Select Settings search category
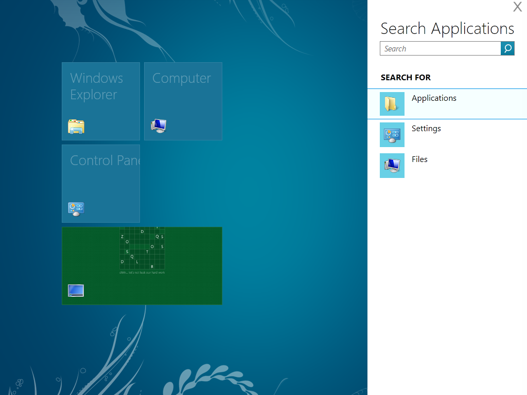The height and width of the screenshot is (395, 527). 447,135
